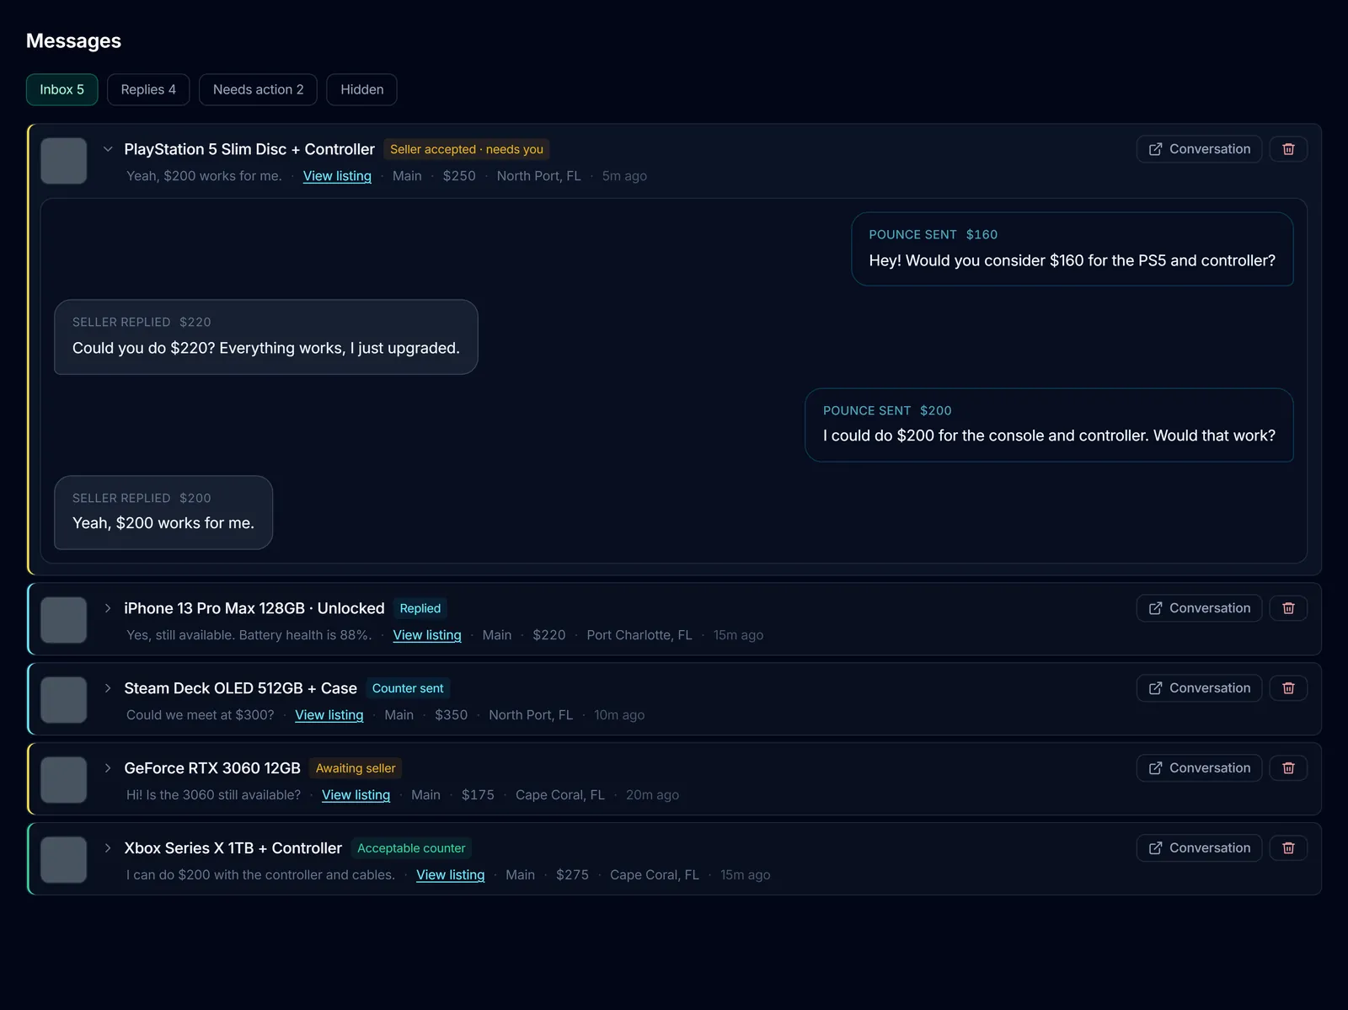Open Conversation for Xbox Series X

click(1199, 848)
